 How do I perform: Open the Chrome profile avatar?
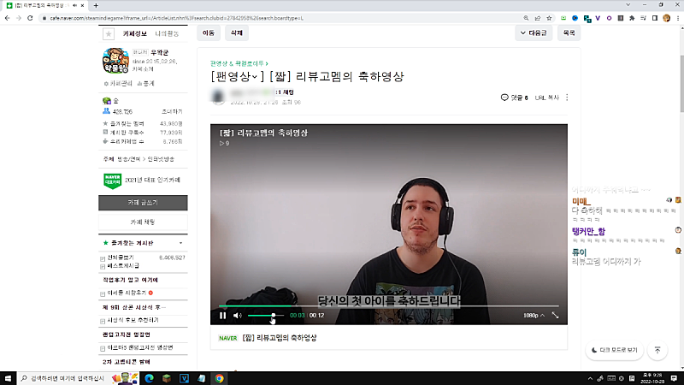coord(666,18)
